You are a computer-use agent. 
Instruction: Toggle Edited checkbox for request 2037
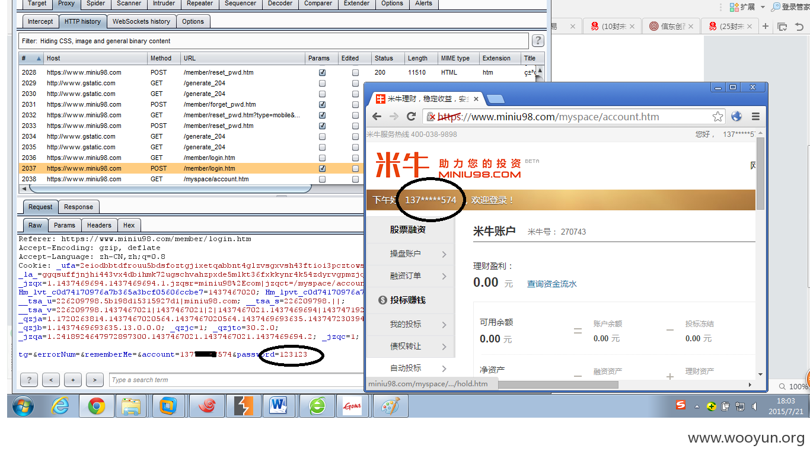coord(355,168)
